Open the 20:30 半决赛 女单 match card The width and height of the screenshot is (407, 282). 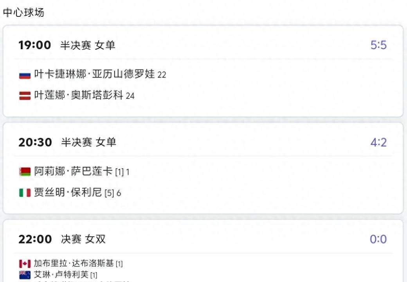point(203,168)
